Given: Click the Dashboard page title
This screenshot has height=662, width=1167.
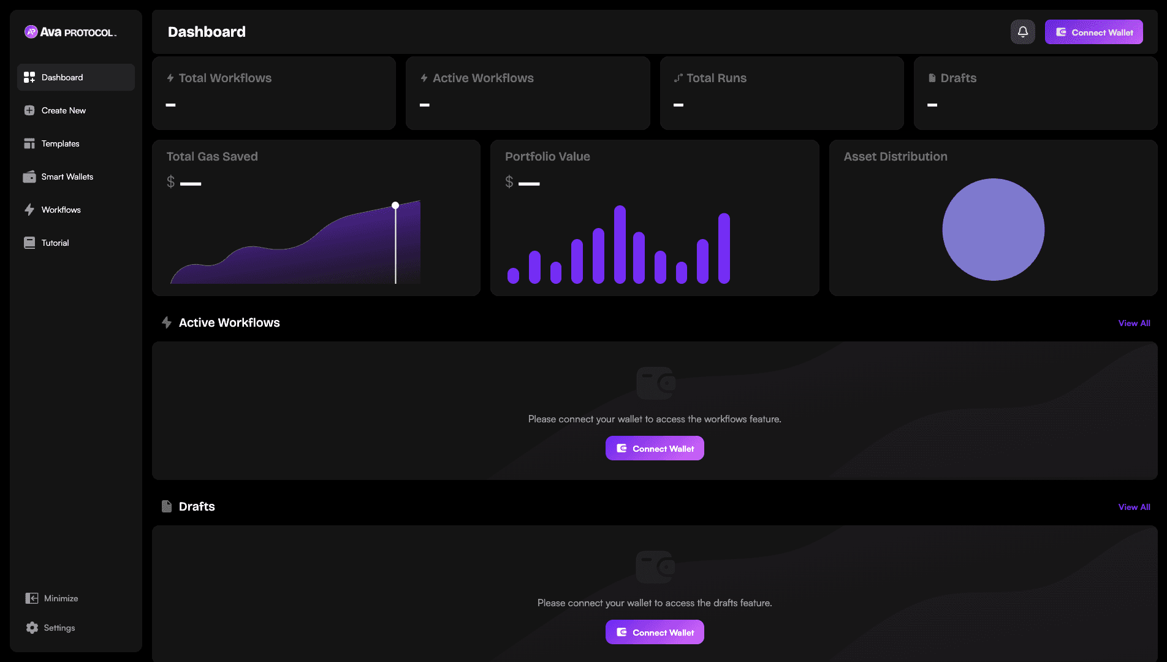Looking at the screenshot, I should (207, 32).
